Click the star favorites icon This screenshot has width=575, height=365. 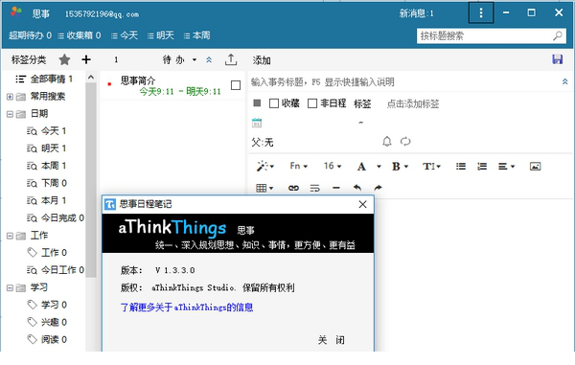(x=64, y=59)
